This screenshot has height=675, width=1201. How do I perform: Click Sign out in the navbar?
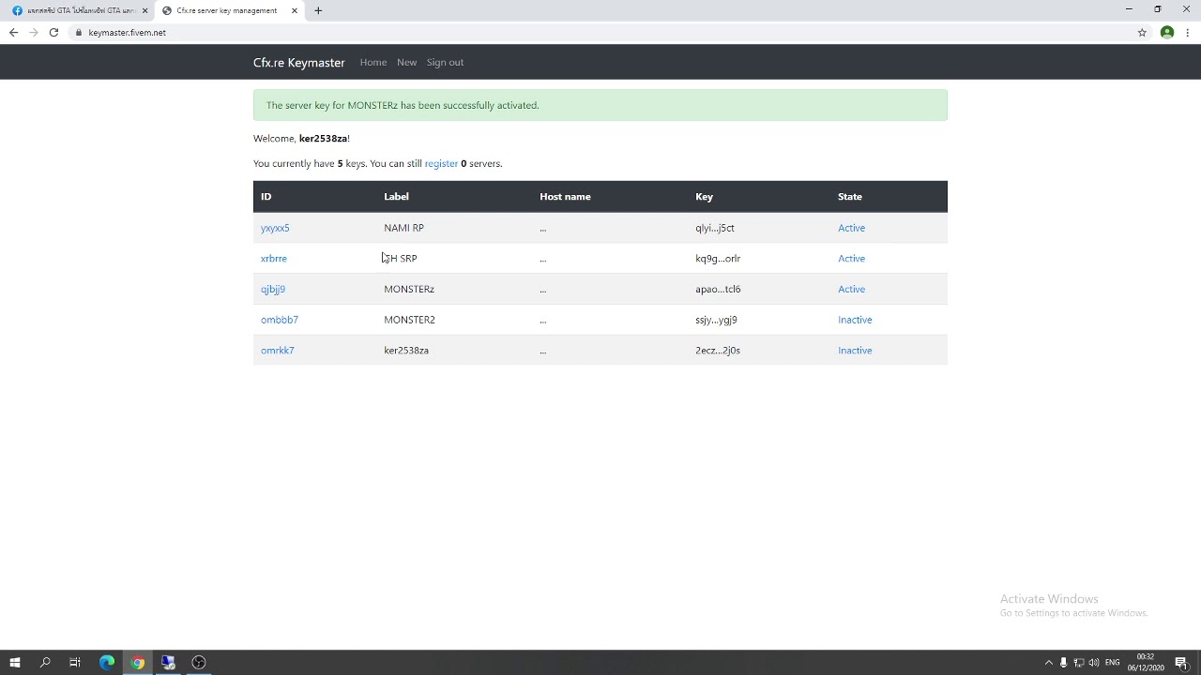445,62
